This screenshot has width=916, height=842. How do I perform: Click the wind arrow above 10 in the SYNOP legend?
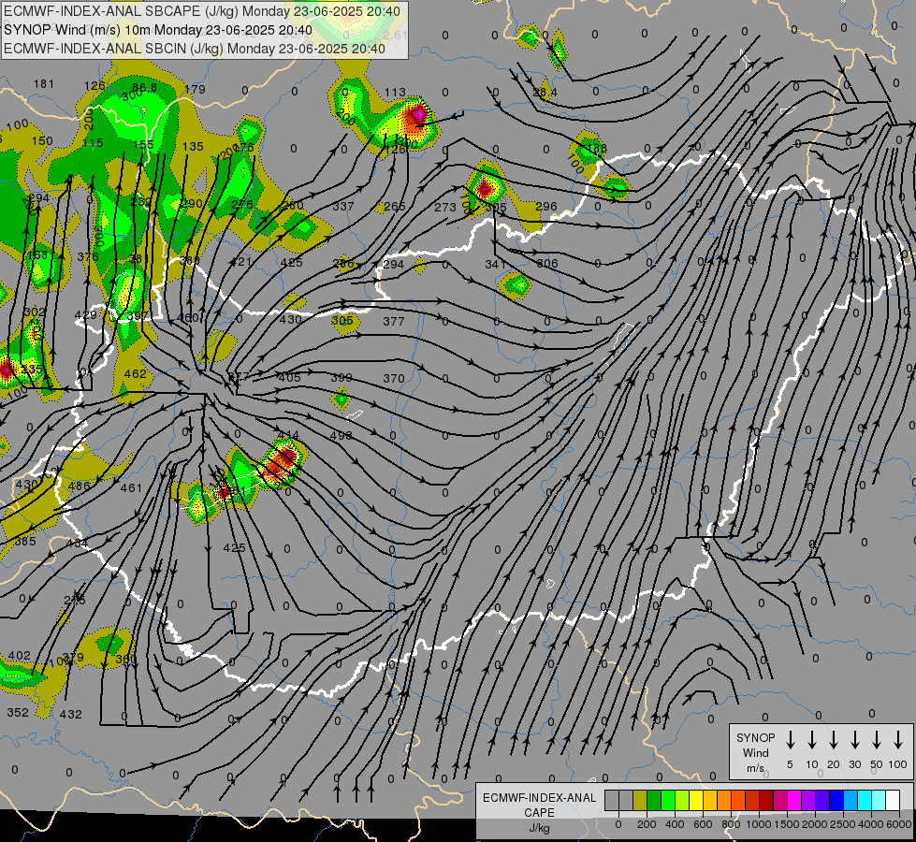pyautogui.click(x=811, y=740)
